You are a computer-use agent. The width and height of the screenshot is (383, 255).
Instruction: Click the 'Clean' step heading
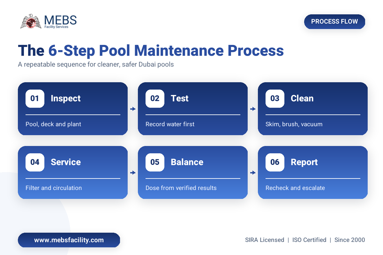pyautogui.click(x=302, y=98)
